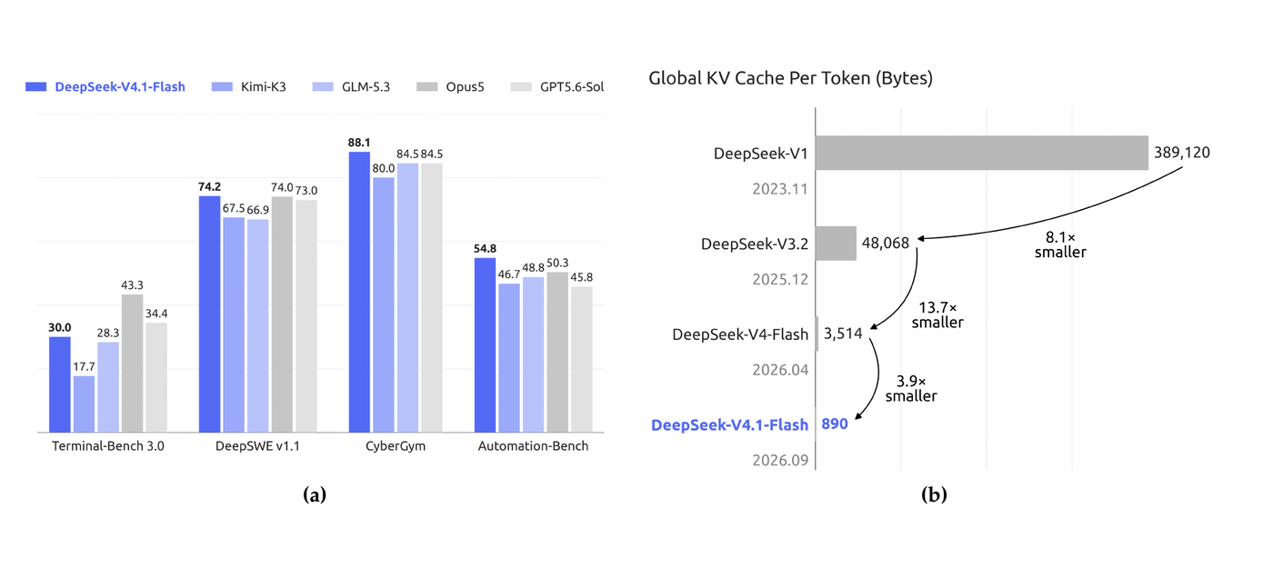The width and height of the screenshot is (1273, 578).
Task: Click the Kimi-K3 bar in DeepSWE v1.1
Action: 235,324
